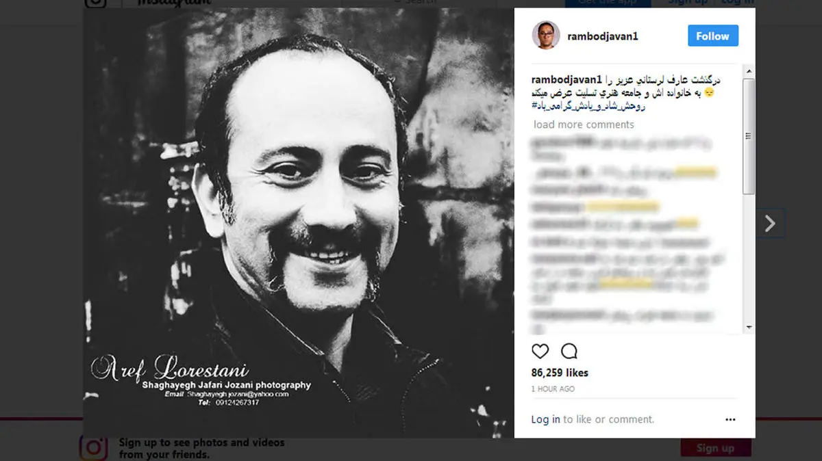Go to next post with right chevron
822x461 pixels.
click(x=770, y=224)
